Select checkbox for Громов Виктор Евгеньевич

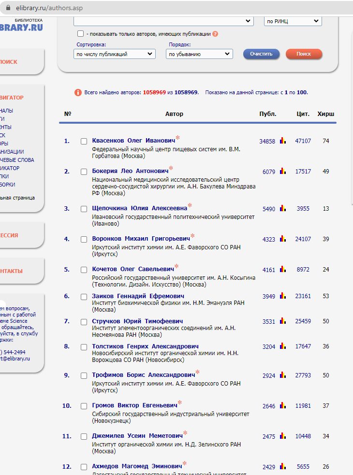click(x=84, y=406)
